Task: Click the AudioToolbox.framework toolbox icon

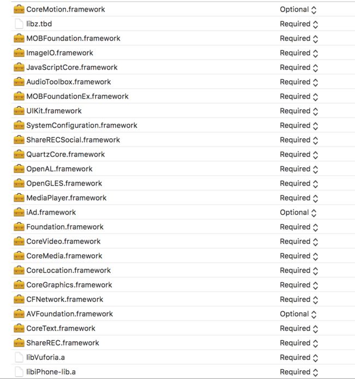Action: (x=19, y=82)
